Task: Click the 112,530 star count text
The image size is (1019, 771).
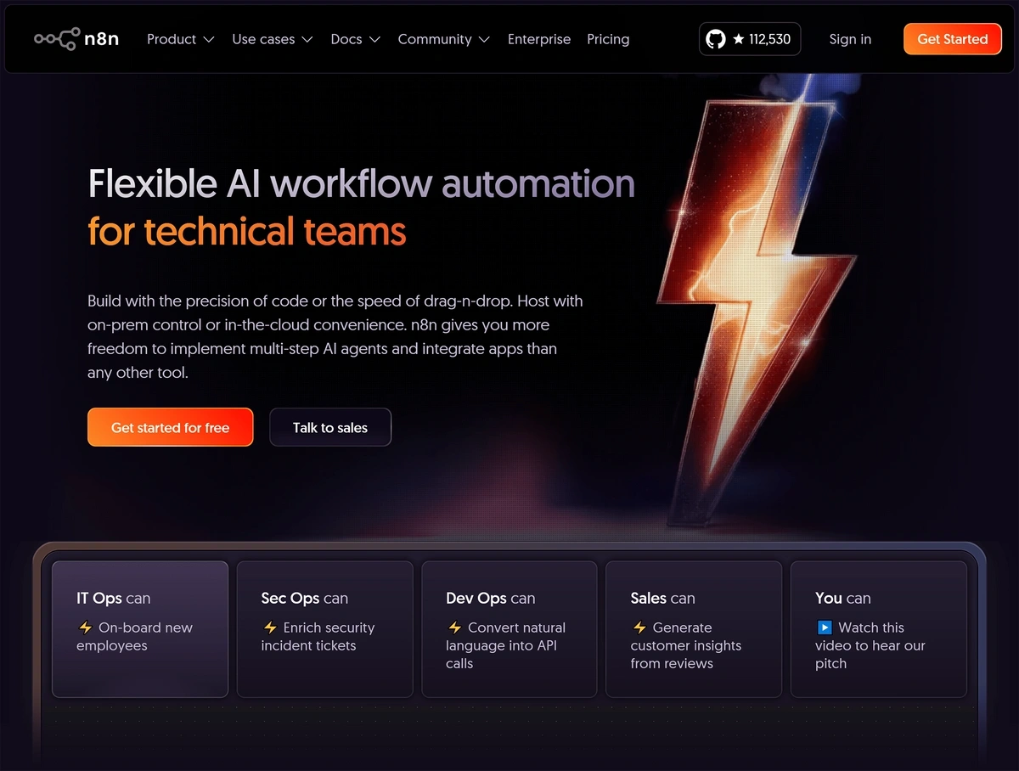Action: pyautogui.click(x=769, y=39)
